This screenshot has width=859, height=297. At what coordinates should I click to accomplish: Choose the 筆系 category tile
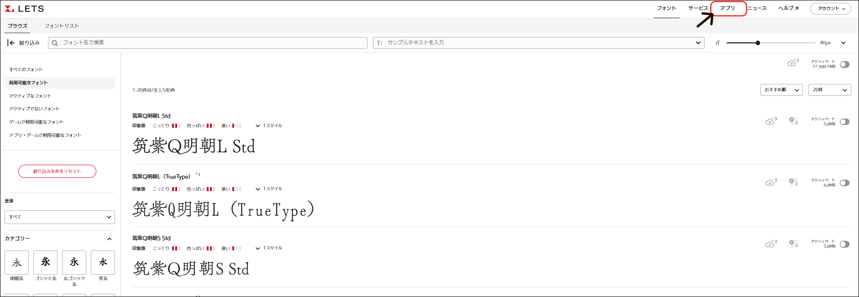[x=103, y=263]
